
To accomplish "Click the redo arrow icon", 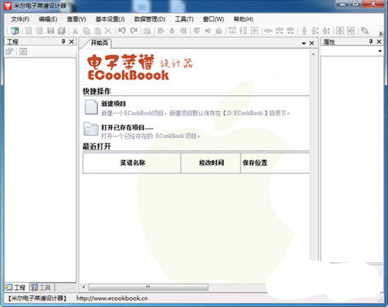I will click(134, 30).
